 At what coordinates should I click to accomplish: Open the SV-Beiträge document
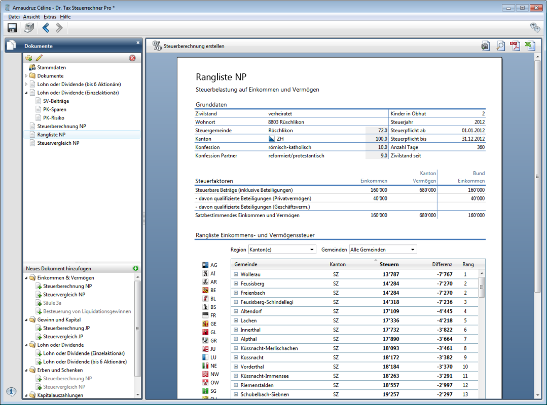pos(56,101)
